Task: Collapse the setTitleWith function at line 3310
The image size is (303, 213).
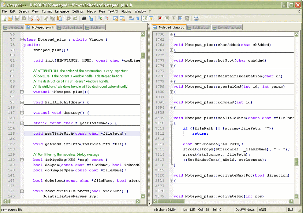Action: click(171, 123)
